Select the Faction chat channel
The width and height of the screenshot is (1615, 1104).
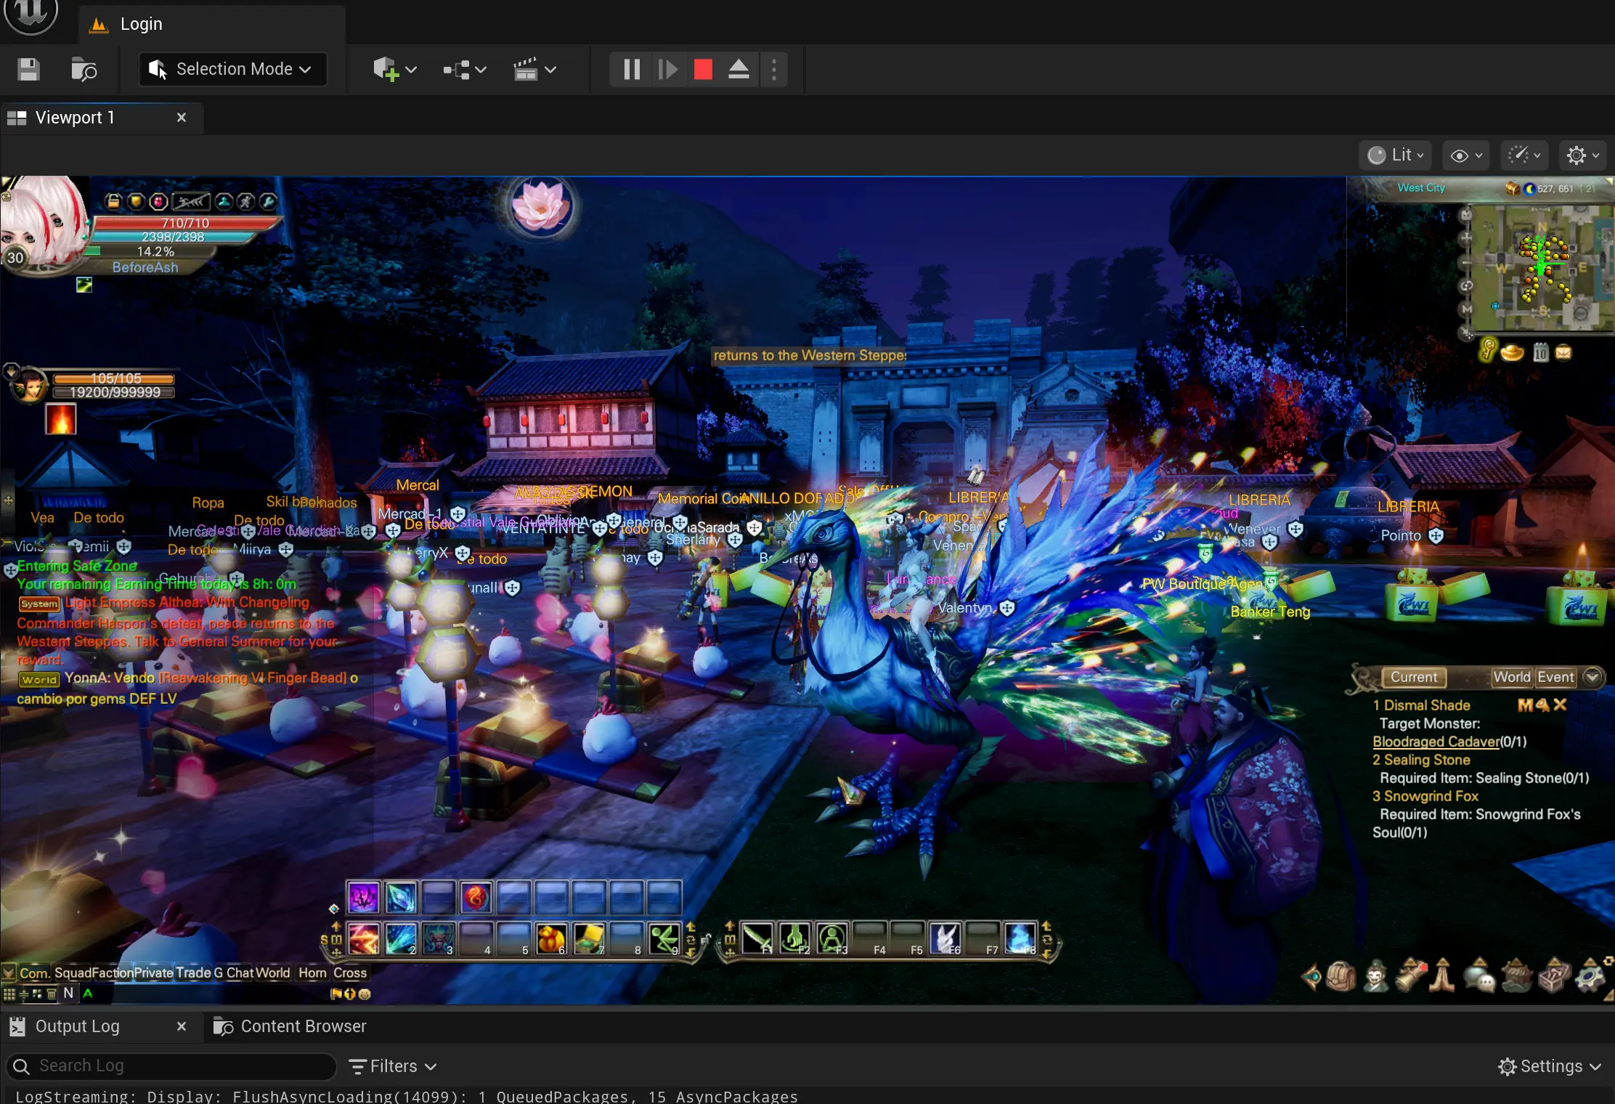pyautogui.click(x=113, y=973)
